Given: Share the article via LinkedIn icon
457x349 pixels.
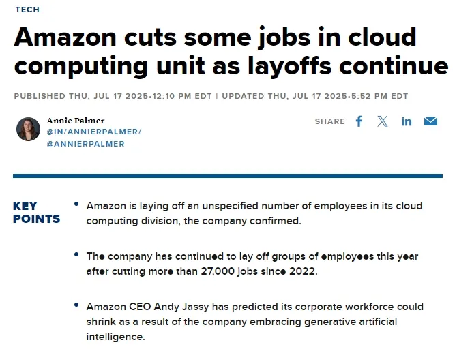Looking at the screenshot, I should coord(407,121).
